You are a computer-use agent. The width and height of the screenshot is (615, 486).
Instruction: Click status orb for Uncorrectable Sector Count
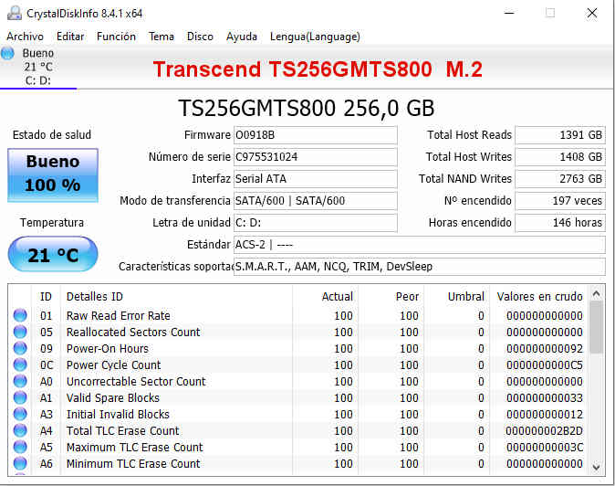(20, 381)
